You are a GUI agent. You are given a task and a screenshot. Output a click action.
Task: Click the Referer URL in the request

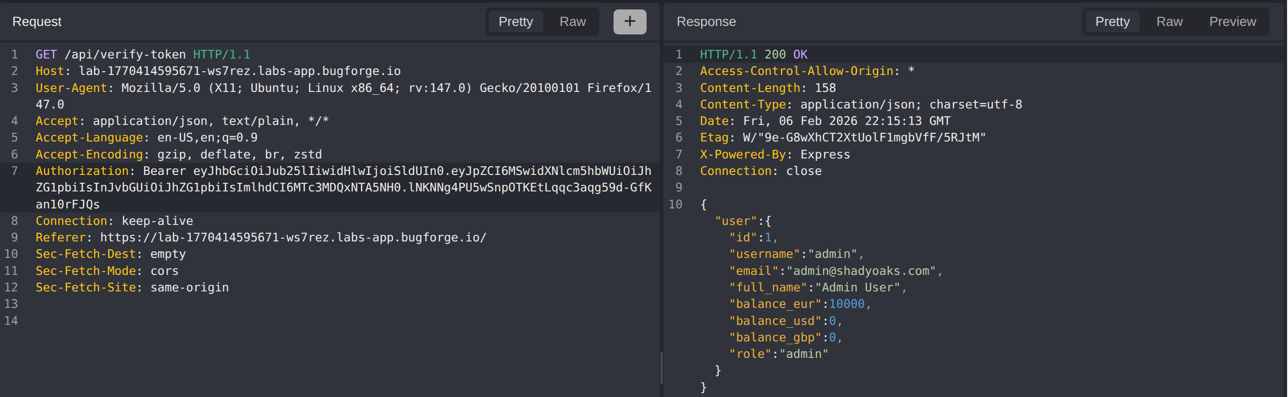293,237
